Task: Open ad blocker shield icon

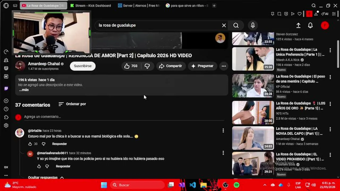Action: 286,14
